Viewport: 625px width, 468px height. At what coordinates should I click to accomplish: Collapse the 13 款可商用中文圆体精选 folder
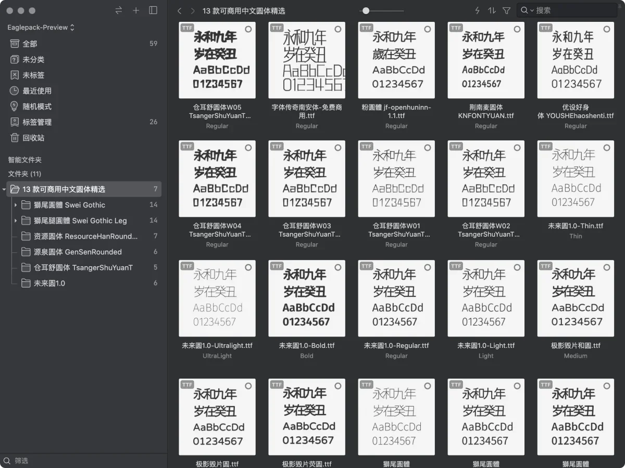(5, 189)
